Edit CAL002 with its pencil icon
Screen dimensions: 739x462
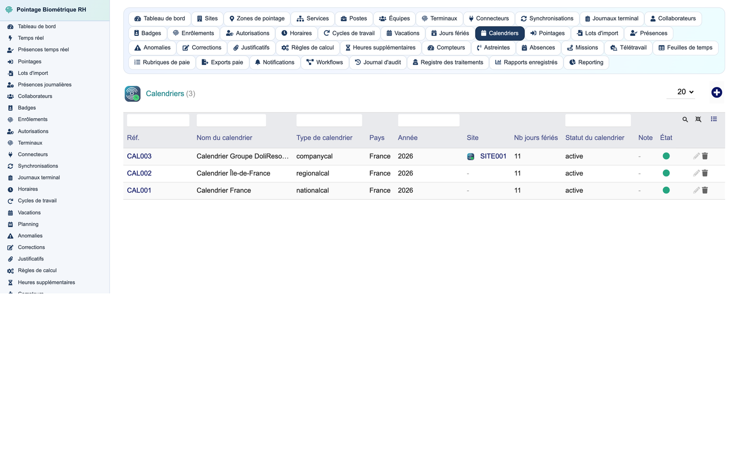696,173
